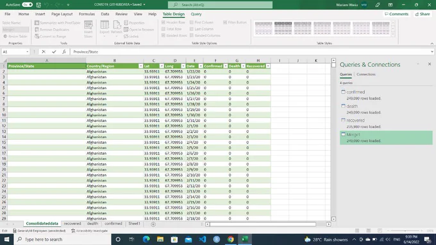Toggle the Last Column checkbox
436x245 pixels.
click(192, 29)
